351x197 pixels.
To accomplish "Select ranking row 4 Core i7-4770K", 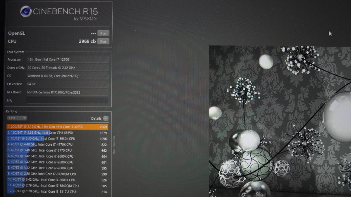I will (57, 144).
